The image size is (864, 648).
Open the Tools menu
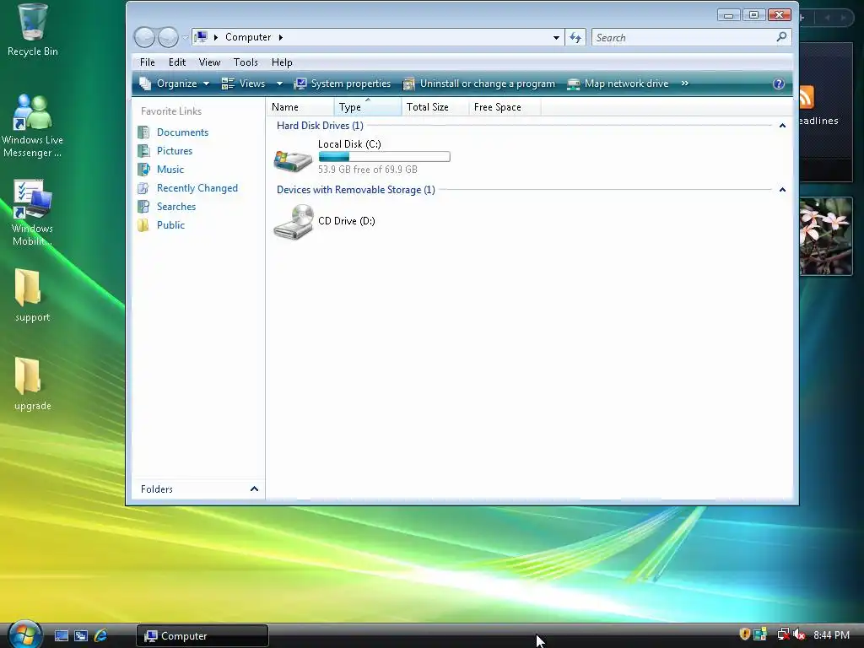[x=246, y=62]
